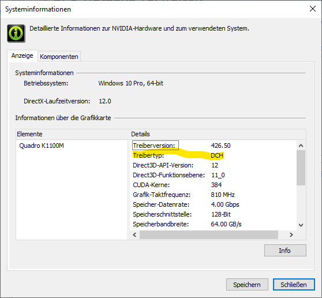Click the horizontal scrollbar thumb in Details
Image resolution: width=322 pixels, height=298 pixels.
pyautogui.click(x=209, y=234)
